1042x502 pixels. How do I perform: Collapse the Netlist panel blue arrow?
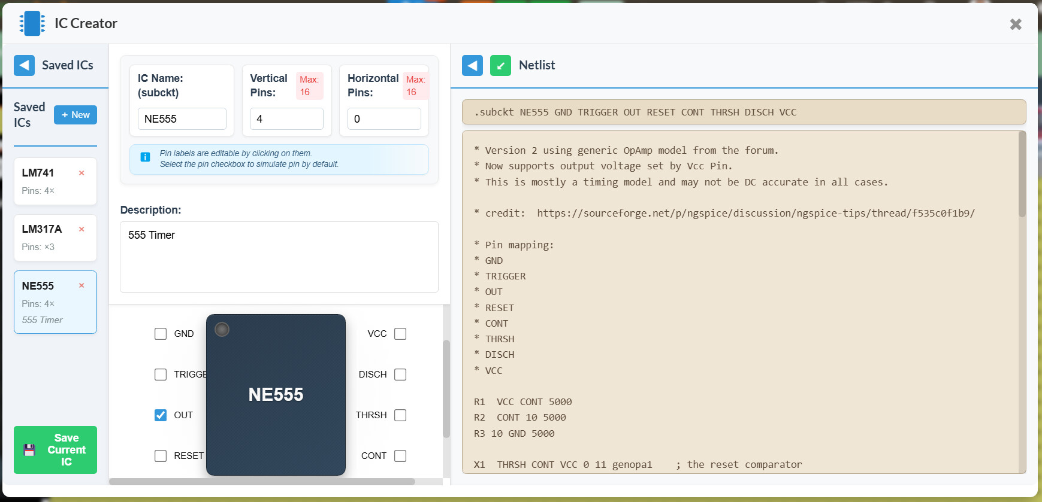pyautogui.click(x=472, y=65)
